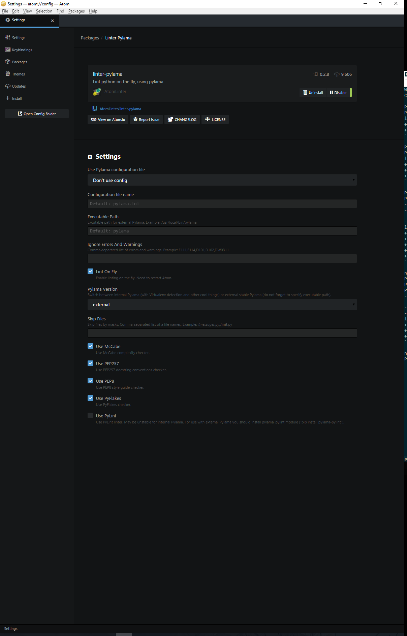Click the linter-pylama package title
The width and height of the screenshot is (407, 636).
pos(107,74)
